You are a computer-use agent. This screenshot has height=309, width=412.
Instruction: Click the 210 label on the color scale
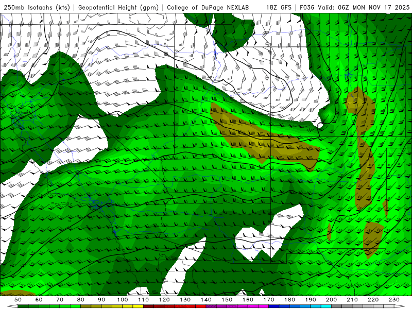[x=352, y=300]
